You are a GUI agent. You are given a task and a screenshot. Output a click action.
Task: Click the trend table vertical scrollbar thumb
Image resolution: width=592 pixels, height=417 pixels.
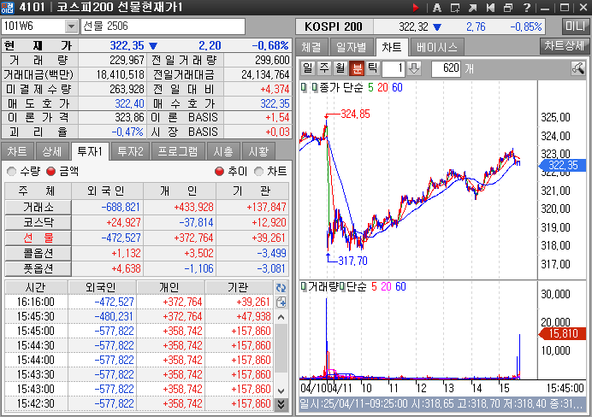point(281,347)
